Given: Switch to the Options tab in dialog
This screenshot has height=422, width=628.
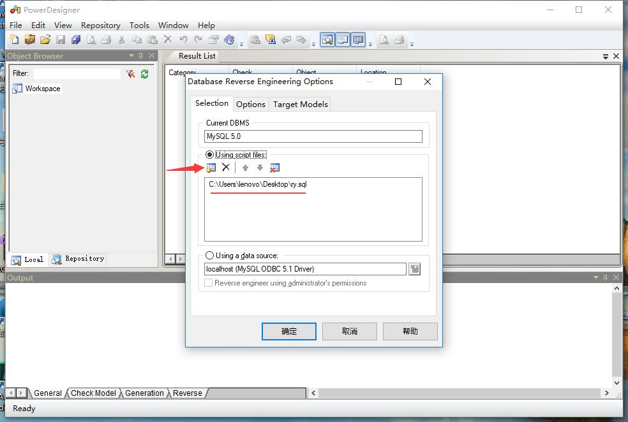Looking at the screenshot, I should pos(251,105).
